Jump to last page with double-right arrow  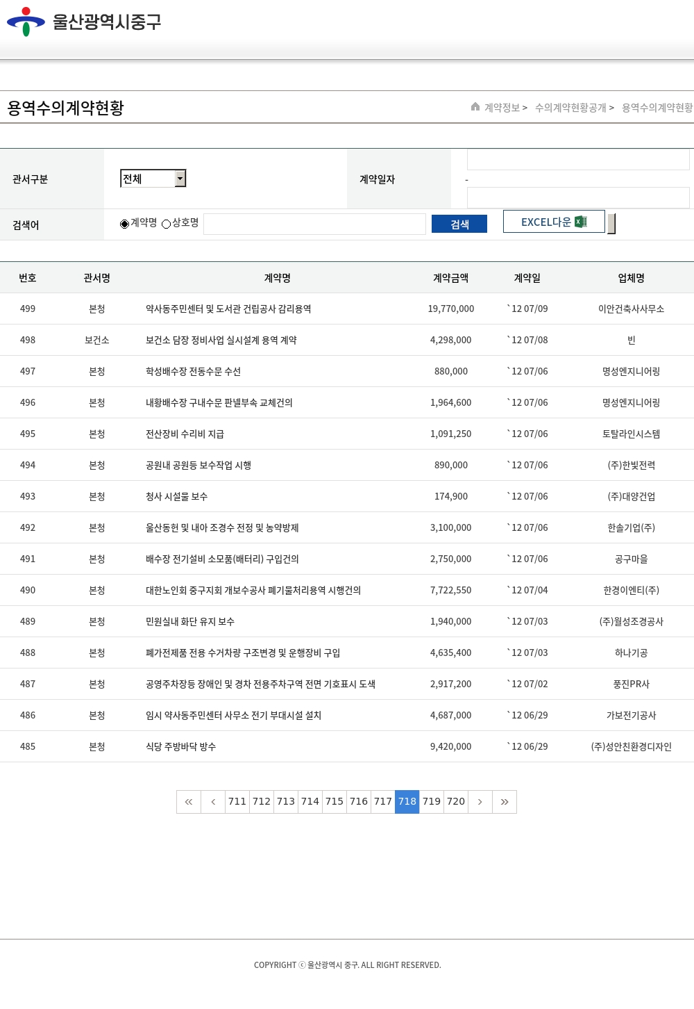click(x=505, y=802)
